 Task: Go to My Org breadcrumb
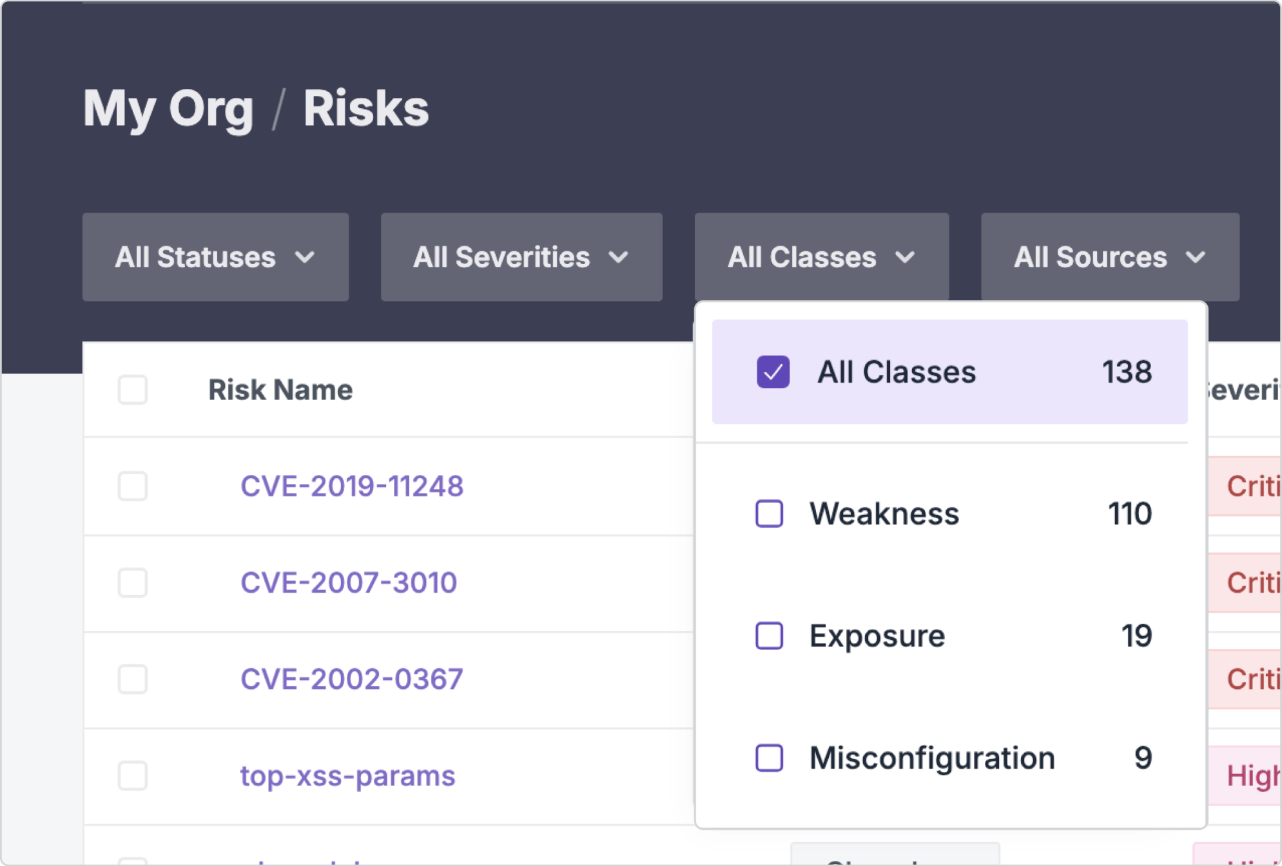click(x=168, y=108)
